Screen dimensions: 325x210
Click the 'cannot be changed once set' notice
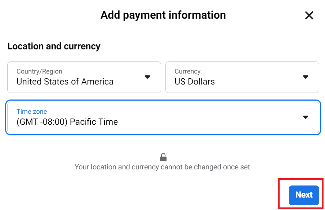click(163, 167)
